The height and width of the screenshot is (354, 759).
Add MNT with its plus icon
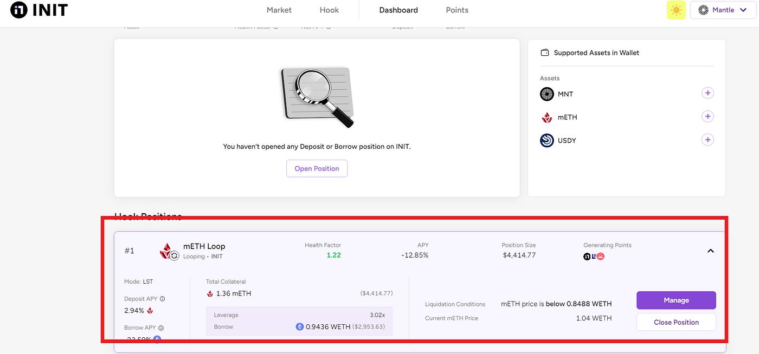coord(707,93)
